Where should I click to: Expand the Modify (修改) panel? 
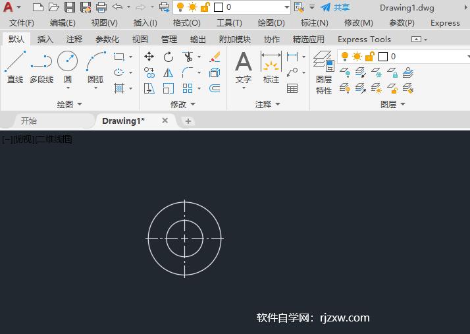[x=183, y=104]
